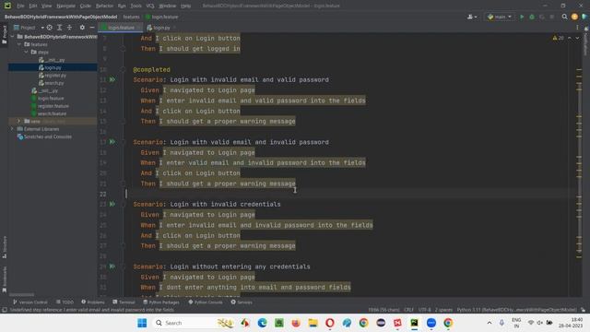Select the login.feature editor tab
Viewport: 590px width, 332px height.
[x=121, y=28]
